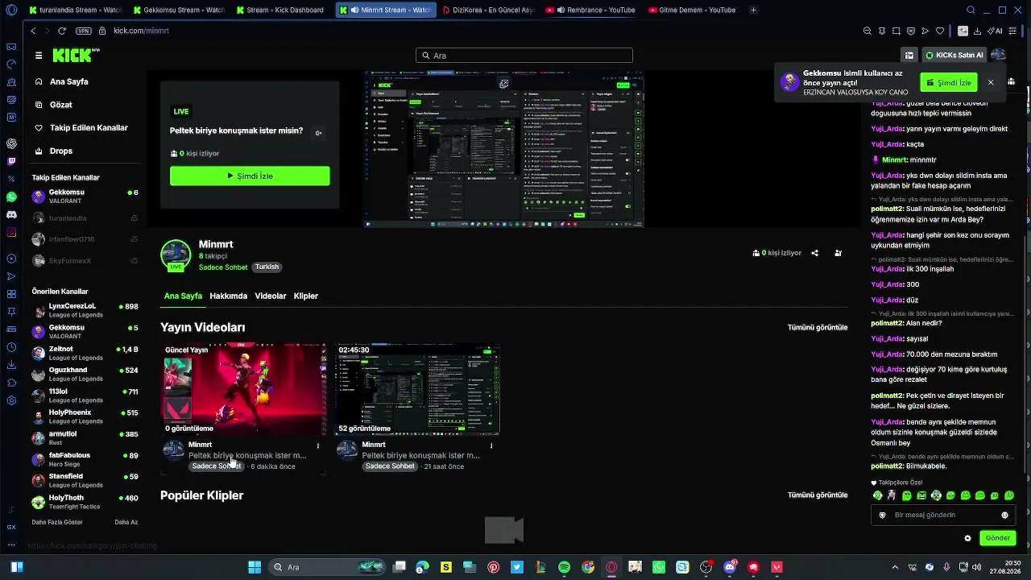Toggle the browser VPN badge
The height and width of the screenshot is (580, 1031).
(84, 31)
